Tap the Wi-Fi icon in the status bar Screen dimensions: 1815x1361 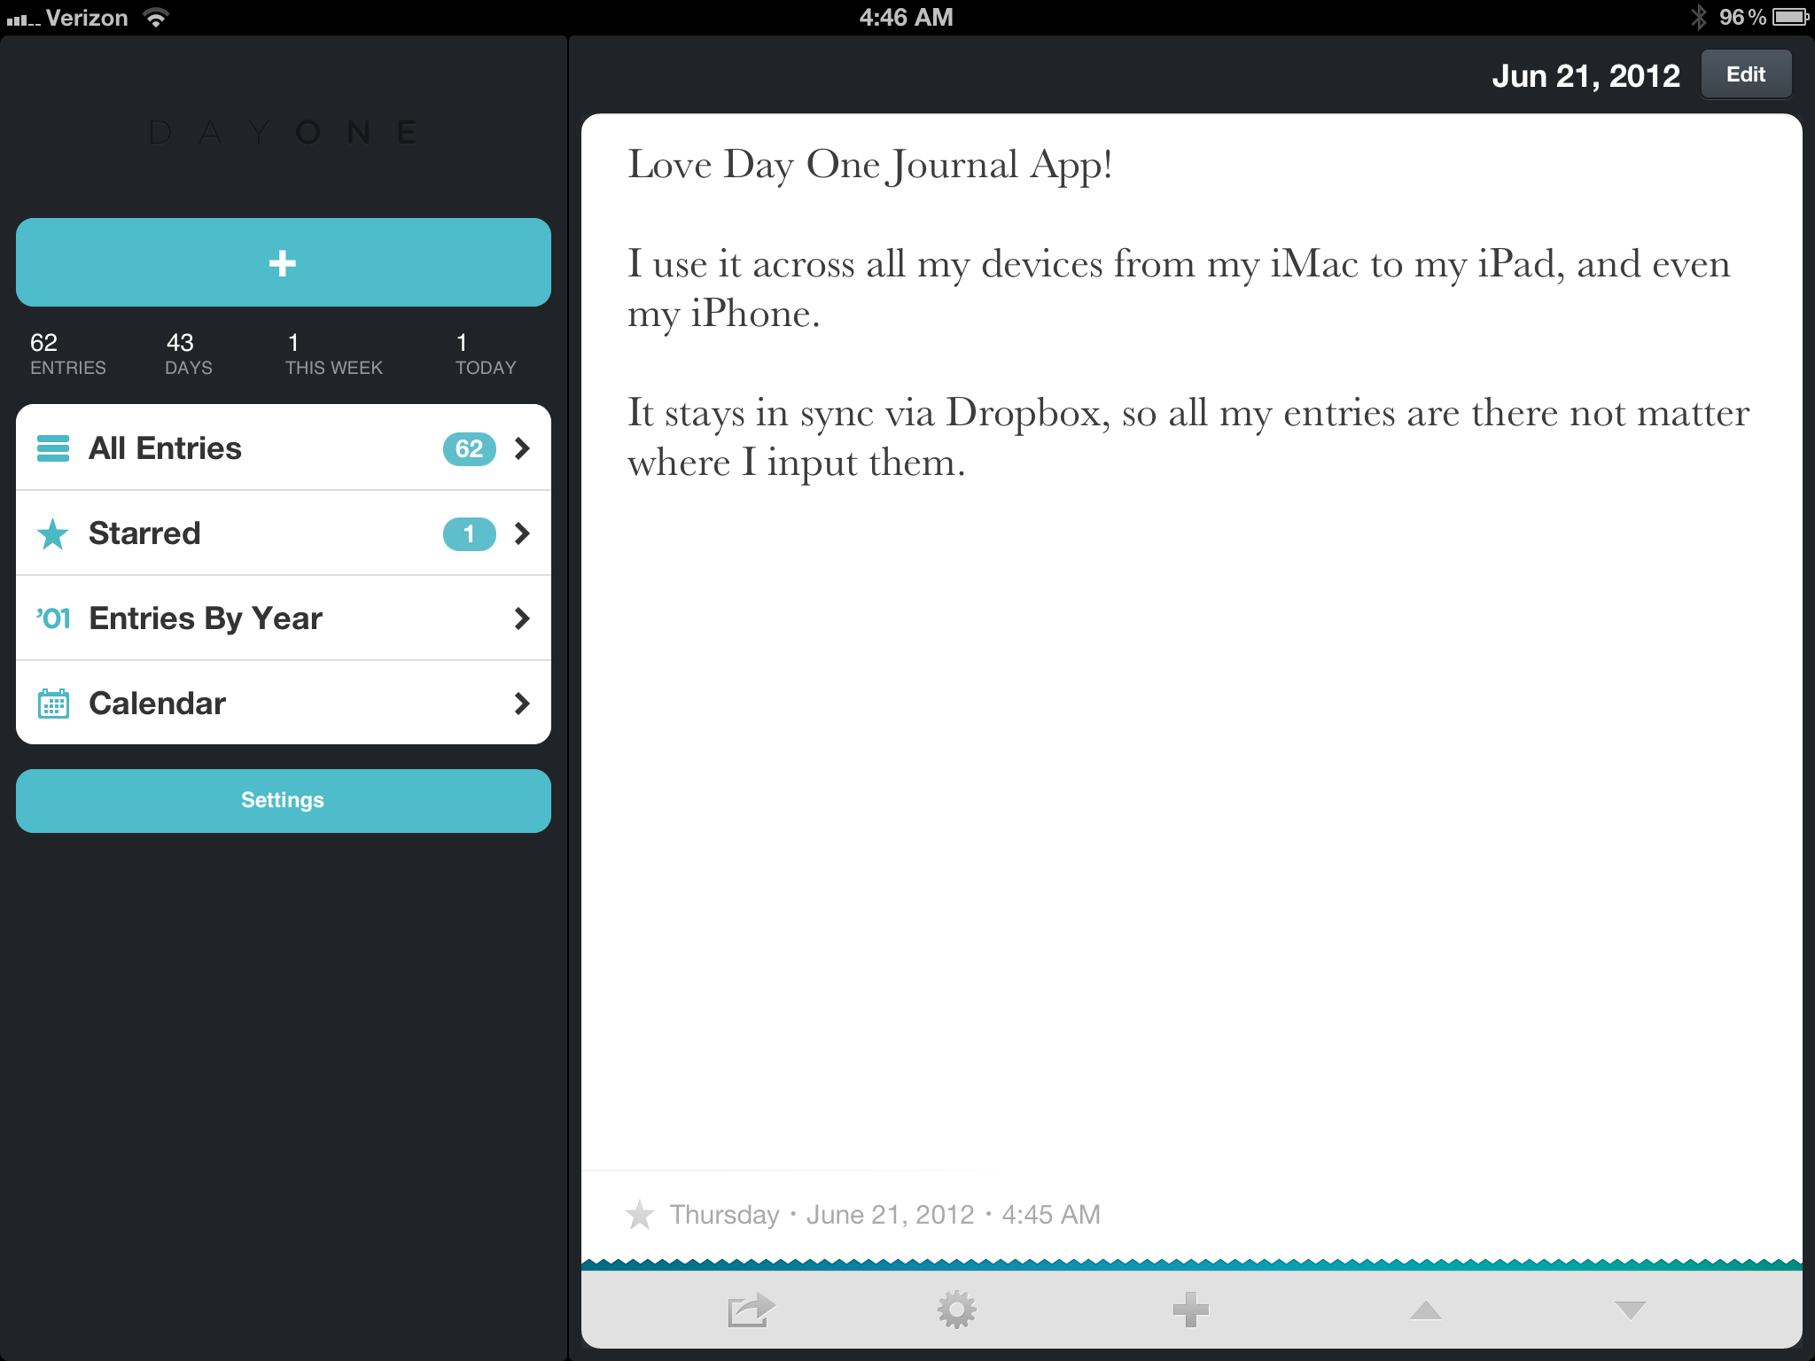coord(156,16)
